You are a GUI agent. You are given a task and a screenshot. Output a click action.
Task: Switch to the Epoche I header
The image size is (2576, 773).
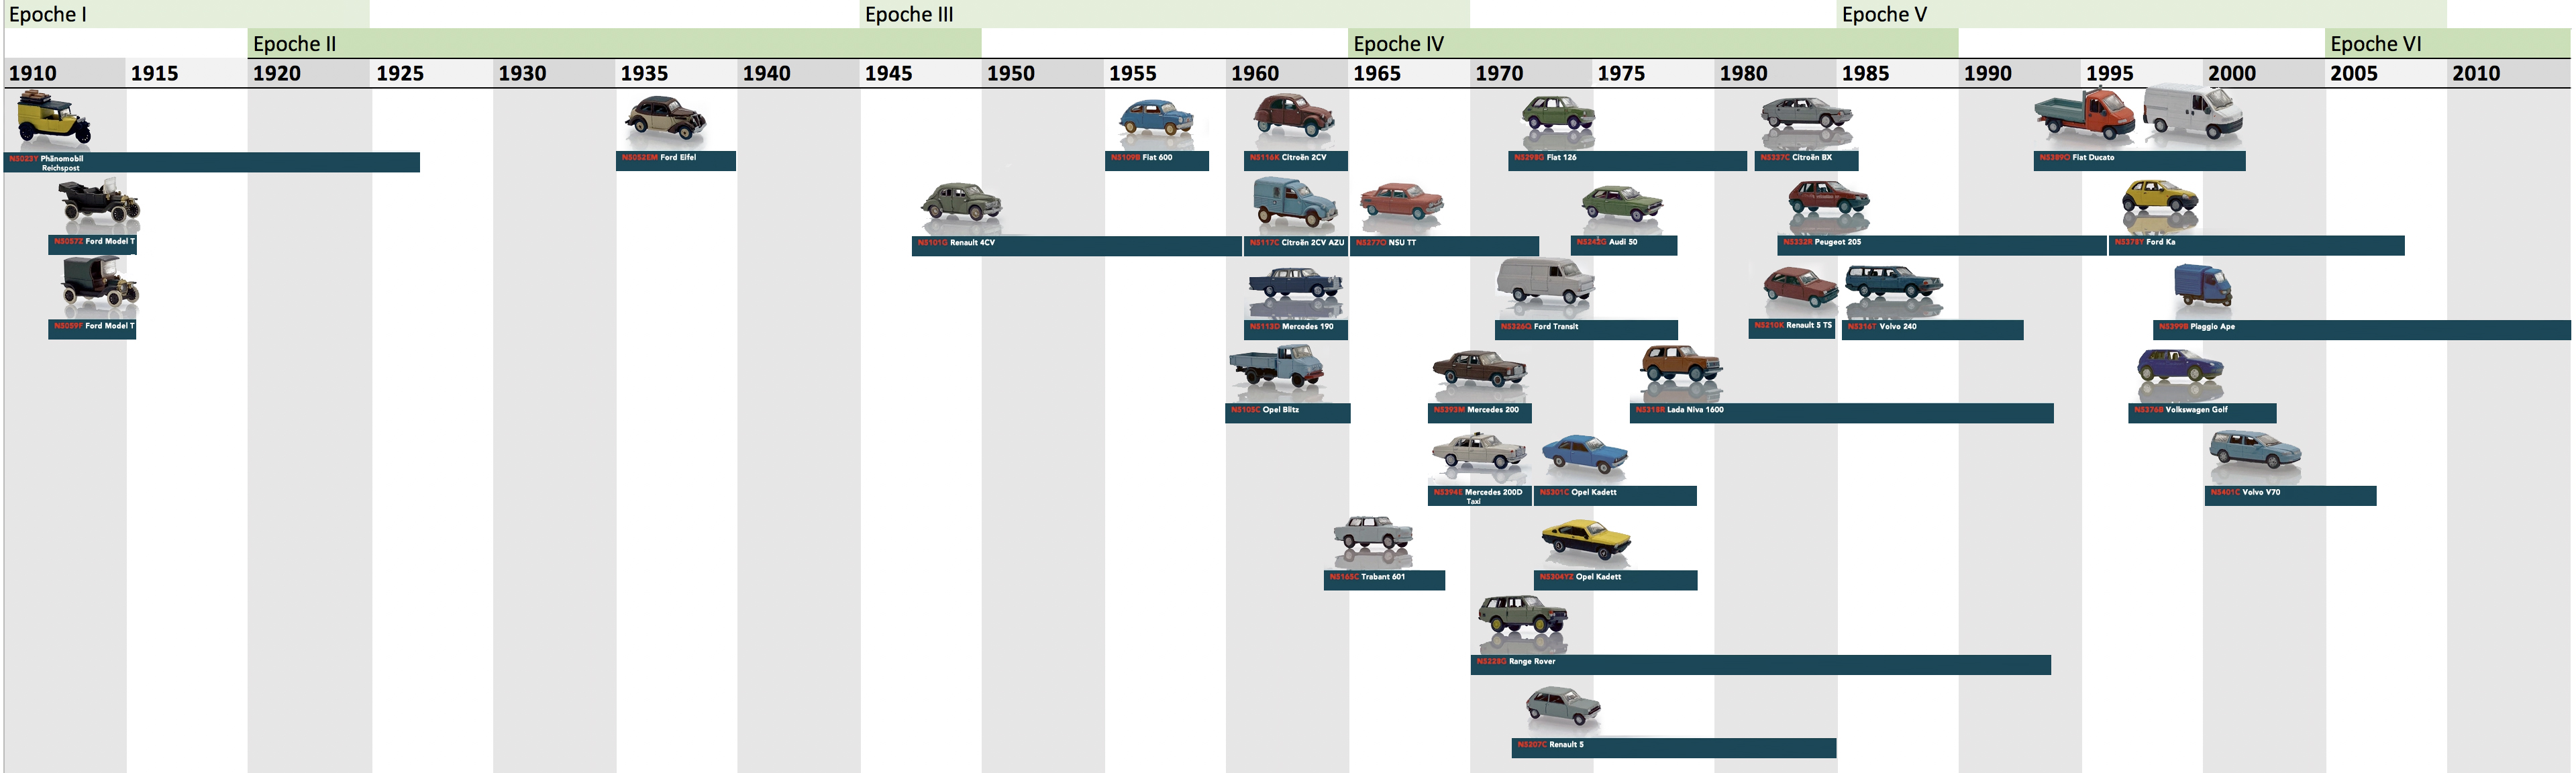click(x=48, y=14)
